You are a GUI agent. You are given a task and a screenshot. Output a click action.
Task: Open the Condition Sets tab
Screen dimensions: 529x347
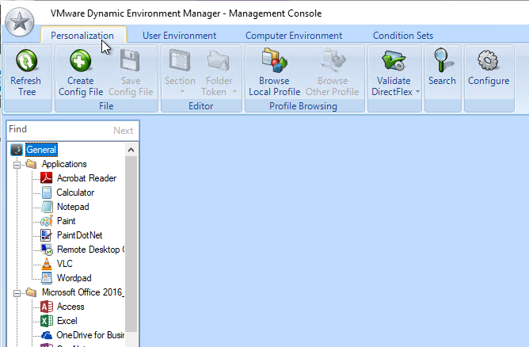click(403, 36)
